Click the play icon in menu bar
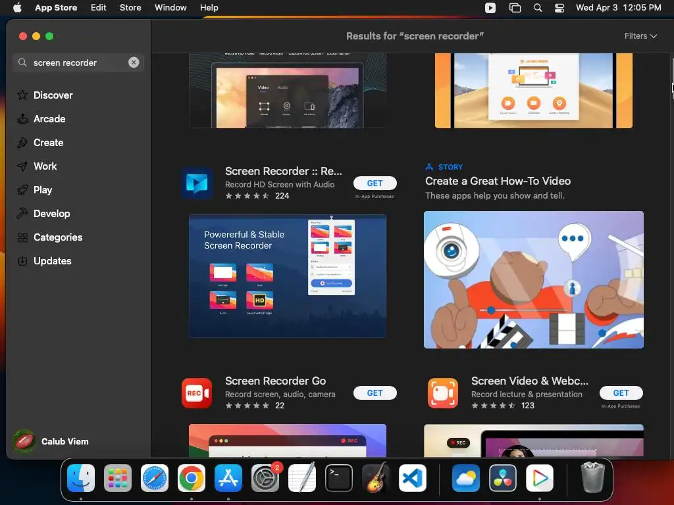This screenshot has height=505, width=674. 490,8
